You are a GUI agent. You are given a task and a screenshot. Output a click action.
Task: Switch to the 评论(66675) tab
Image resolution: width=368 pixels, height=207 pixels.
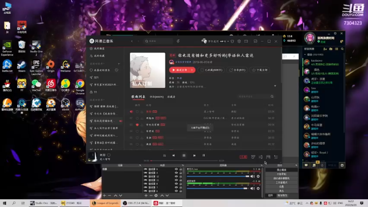pyautogui.click(x=156, y=97)
